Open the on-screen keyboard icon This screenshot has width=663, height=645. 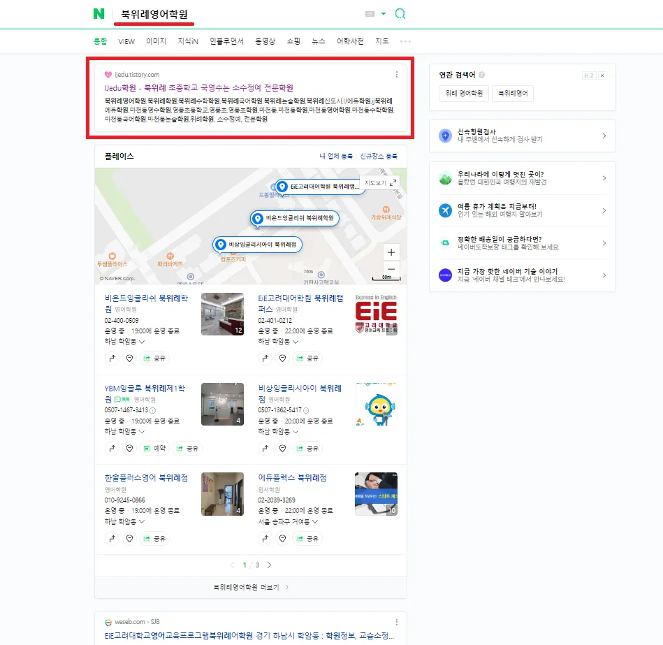[370, 14]
